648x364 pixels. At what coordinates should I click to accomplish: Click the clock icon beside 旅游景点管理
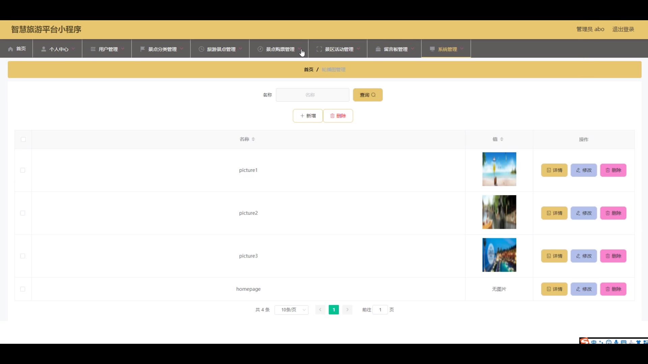201,49
